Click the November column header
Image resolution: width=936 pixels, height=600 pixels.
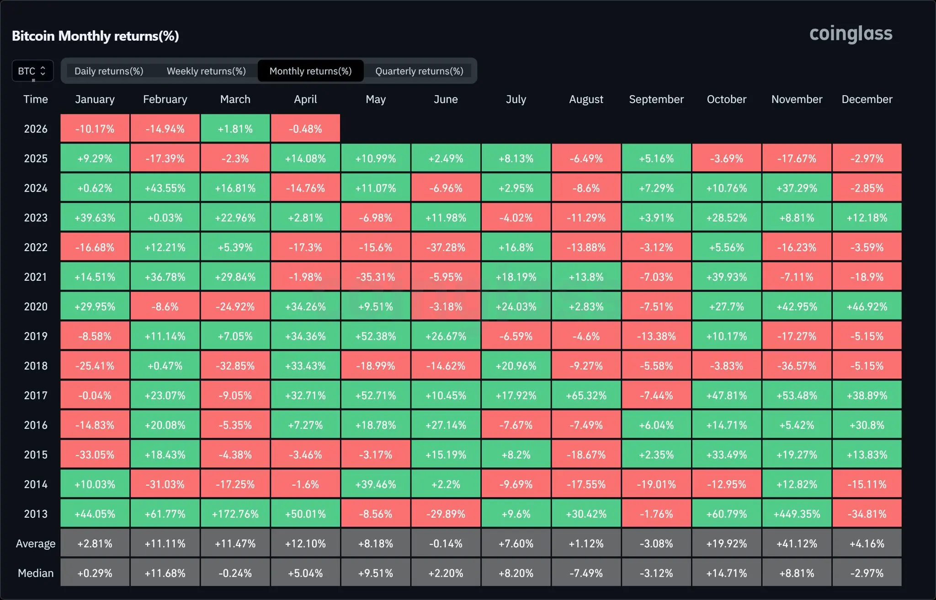point(797,99)
